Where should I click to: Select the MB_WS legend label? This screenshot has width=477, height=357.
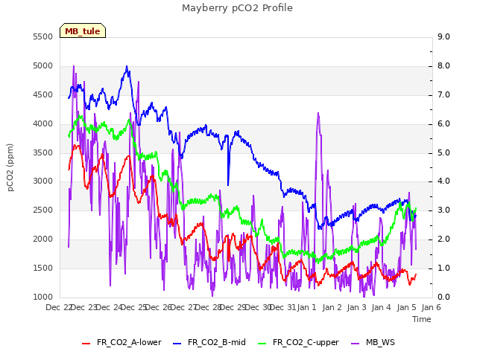(x=380, y=342)
